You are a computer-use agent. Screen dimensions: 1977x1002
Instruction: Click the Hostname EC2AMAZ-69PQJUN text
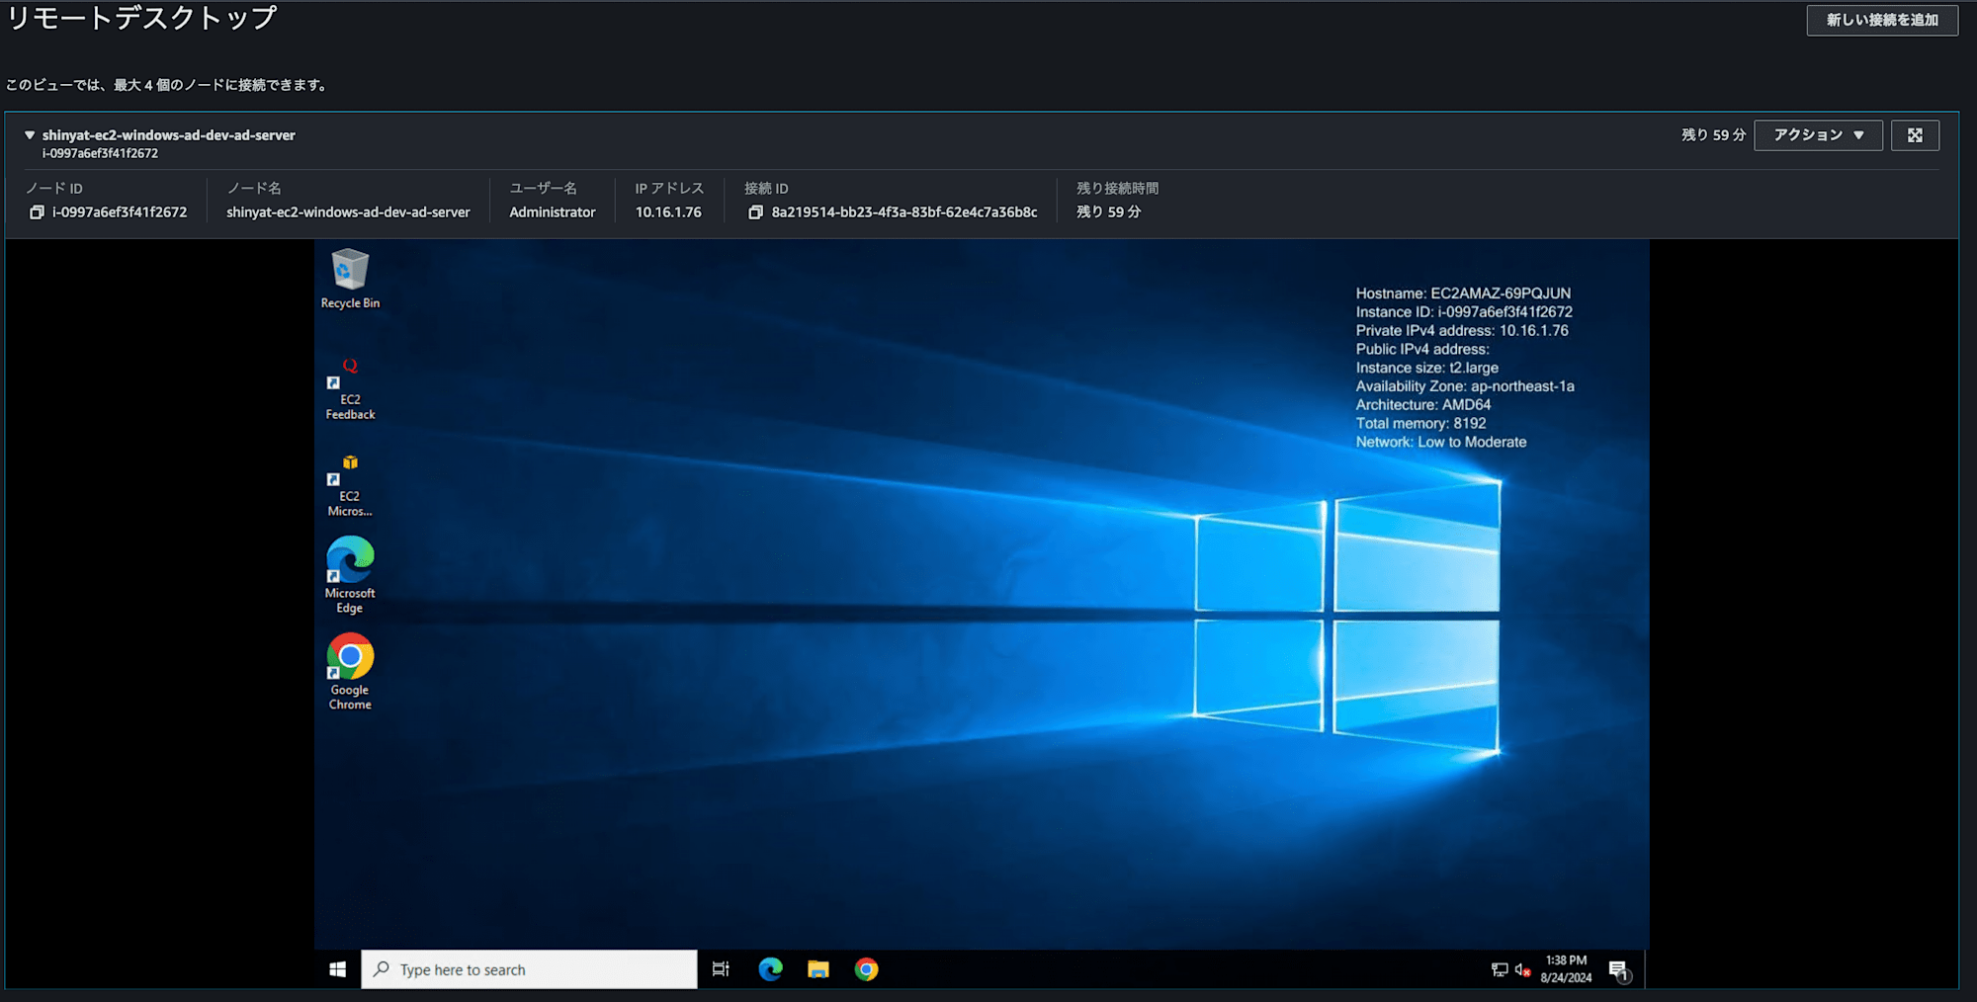click(1463, 293)
